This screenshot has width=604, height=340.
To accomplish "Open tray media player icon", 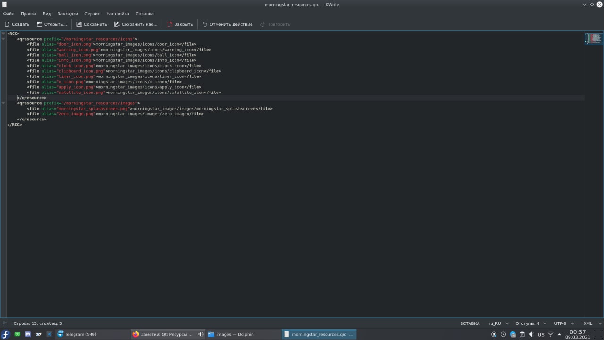I will tap(503, 334).
